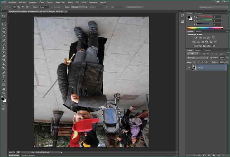The image size is (230, 157).
Task: Select the Zoom tool
Action: (4, 93)
